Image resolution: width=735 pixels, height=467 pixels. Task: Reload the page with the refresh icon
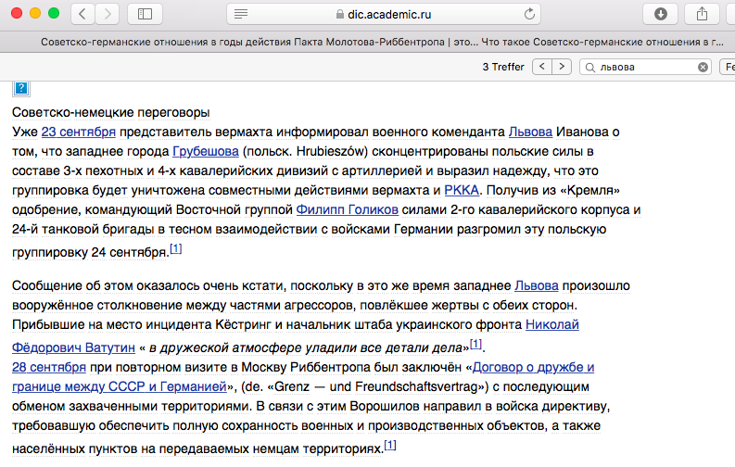tap(529, 14)
